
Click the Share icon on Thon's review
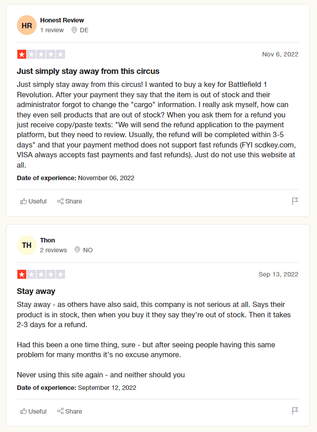59,411
